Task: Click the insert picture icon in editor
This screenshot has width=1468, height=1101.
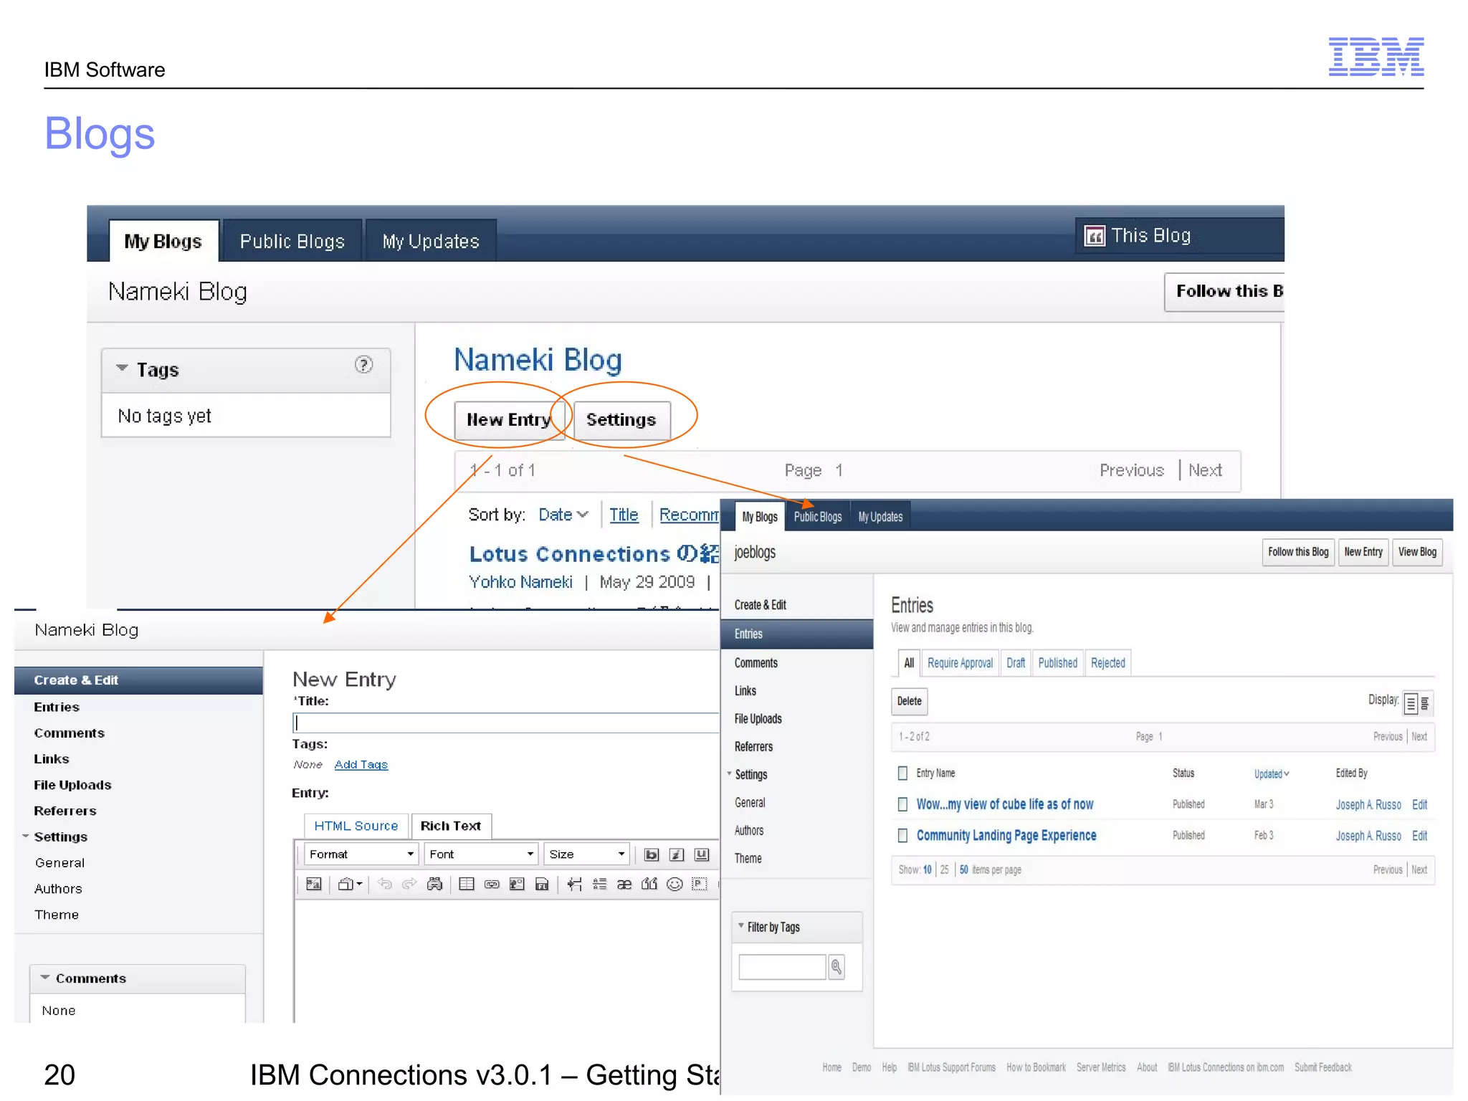Action: [x=517, y=884]
